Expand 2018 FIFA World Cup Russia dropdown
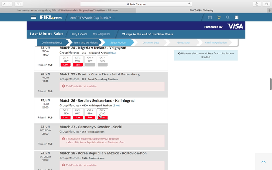The width and height of the screenshot is (272, 170). tap(92, 18)
